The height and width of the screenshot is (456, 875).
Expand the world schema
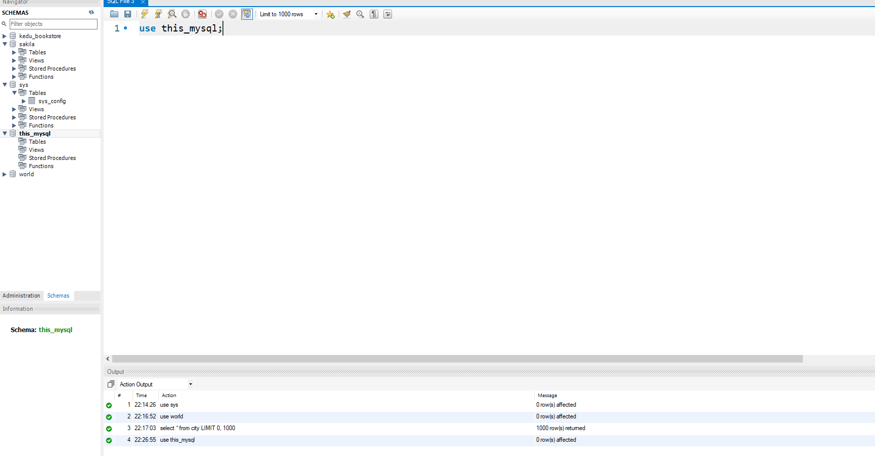(5, 174)
